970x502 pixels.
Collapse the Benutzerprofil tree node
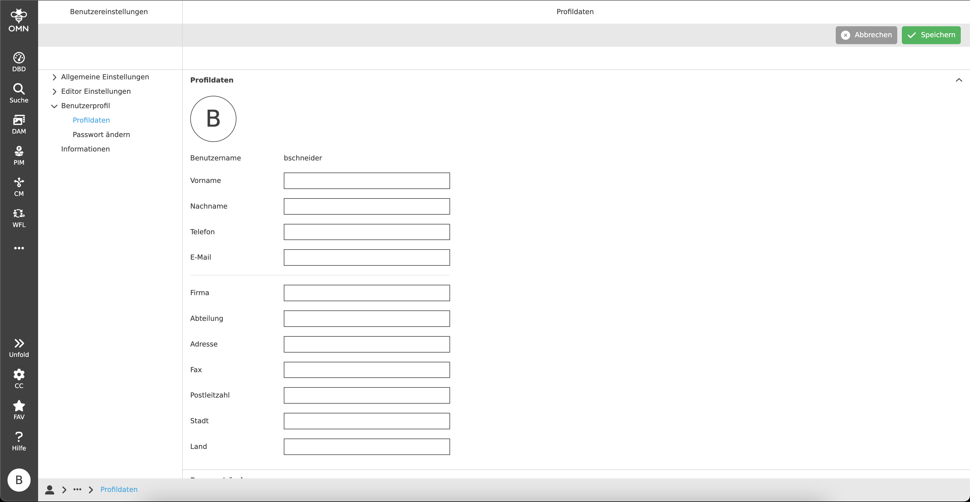pyautogui.click(x=54, y=106)
